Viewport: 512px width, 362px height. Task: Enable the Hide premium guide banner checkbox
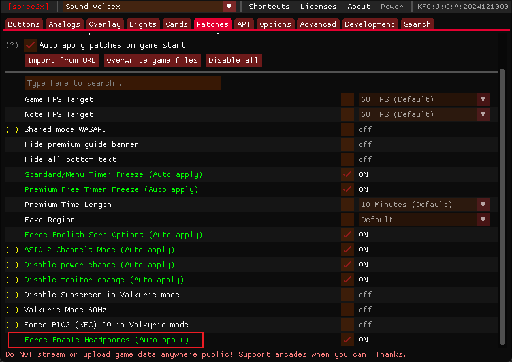click(x=347, y=144)
